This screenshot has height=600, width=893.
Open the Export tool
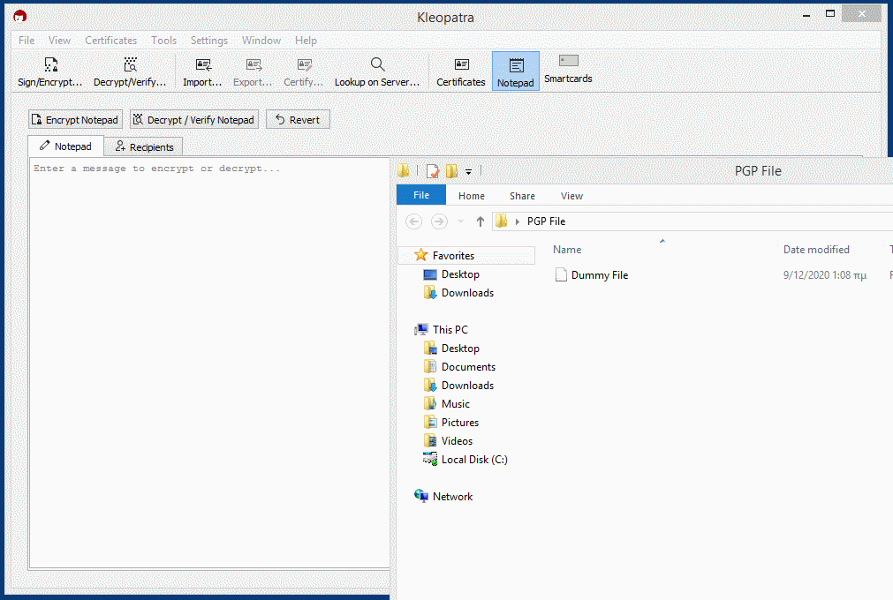coord(252,69)
